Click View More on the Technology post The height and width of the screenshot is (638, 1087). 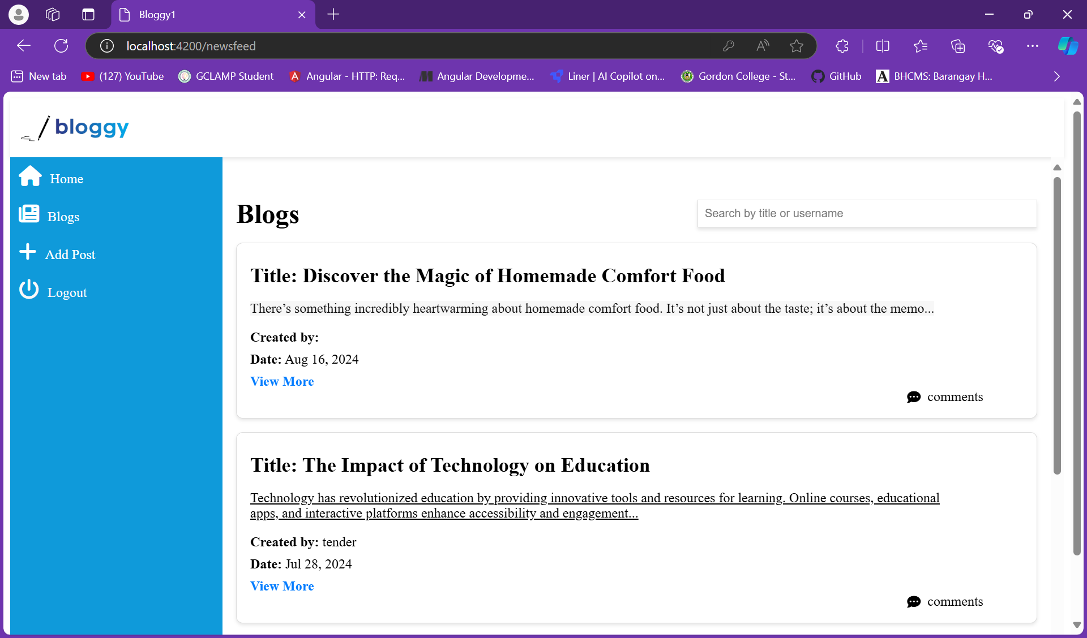(x=281, y=586)
